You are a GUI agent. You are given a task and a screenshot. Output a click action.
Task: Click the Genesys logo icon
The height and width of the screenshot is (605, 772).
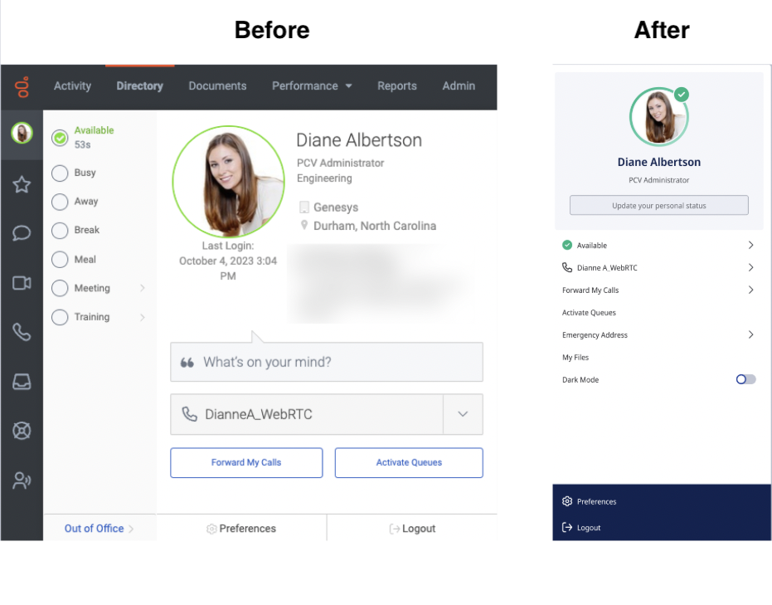pyautogui.click(x=21, y=87)
